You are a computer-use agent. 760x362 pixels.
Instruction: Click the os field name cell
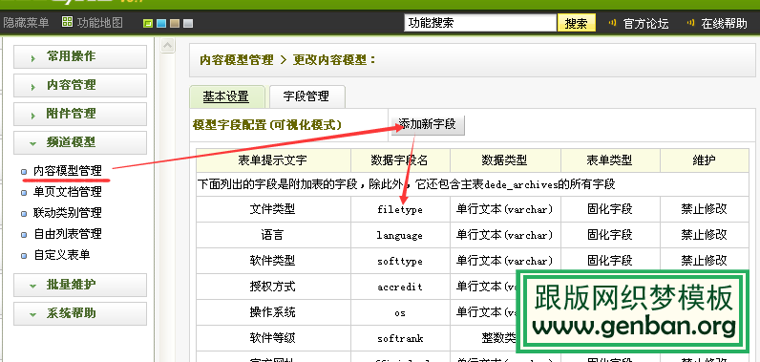(x=400, y=312)
